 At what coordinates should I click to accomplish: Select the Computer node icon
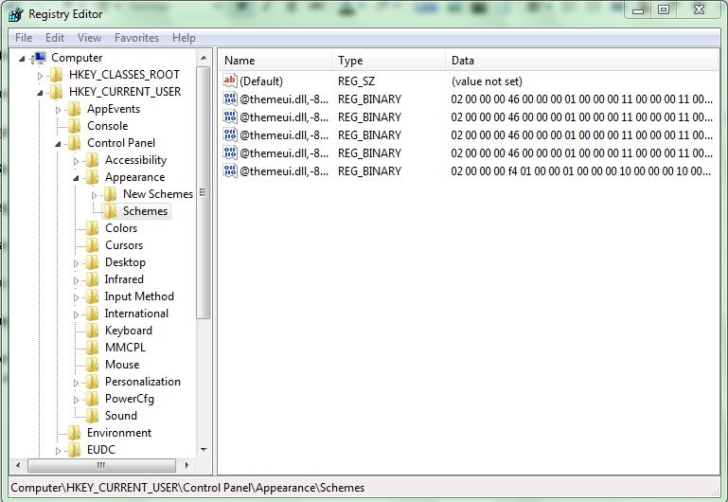tap(40, 58)
